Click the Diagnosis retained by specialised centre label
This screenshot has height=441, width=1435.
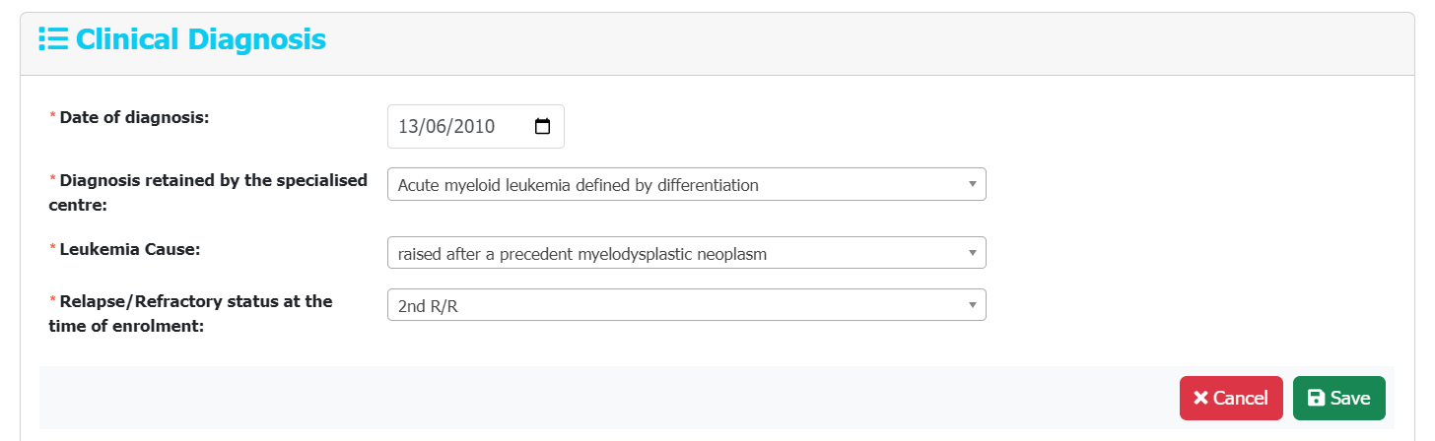[214, 191]
